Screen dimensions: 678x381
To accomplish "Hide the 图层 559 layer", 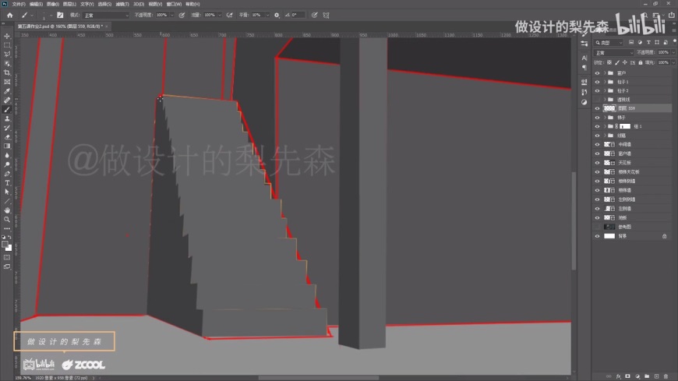I will click(597, 108).
